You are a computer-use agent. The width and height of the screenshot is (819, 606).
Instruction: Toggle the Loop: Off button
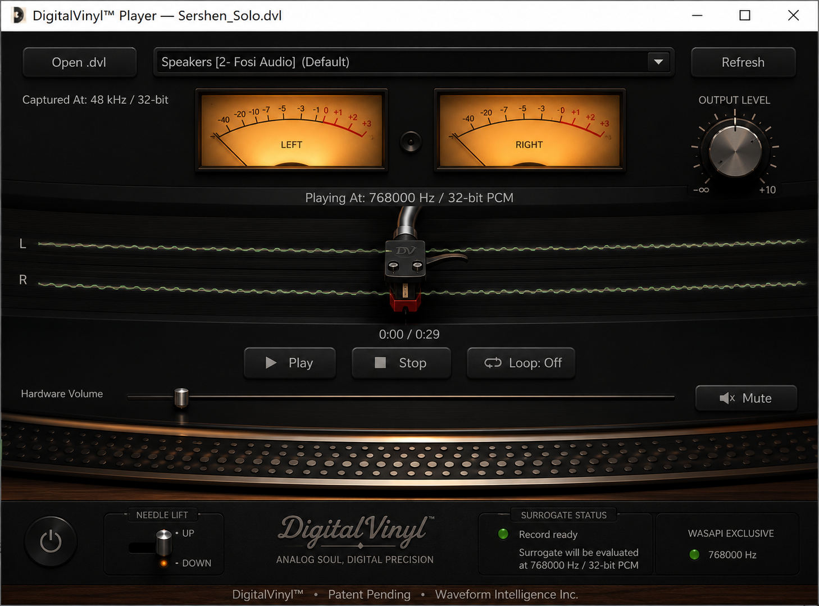521,363
